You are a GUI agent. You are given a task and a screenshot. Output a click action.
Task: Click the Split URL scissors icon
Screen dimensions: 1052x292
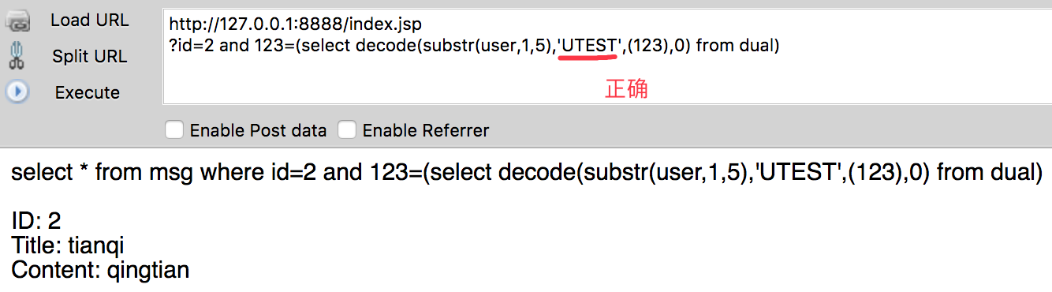[17, 56]
